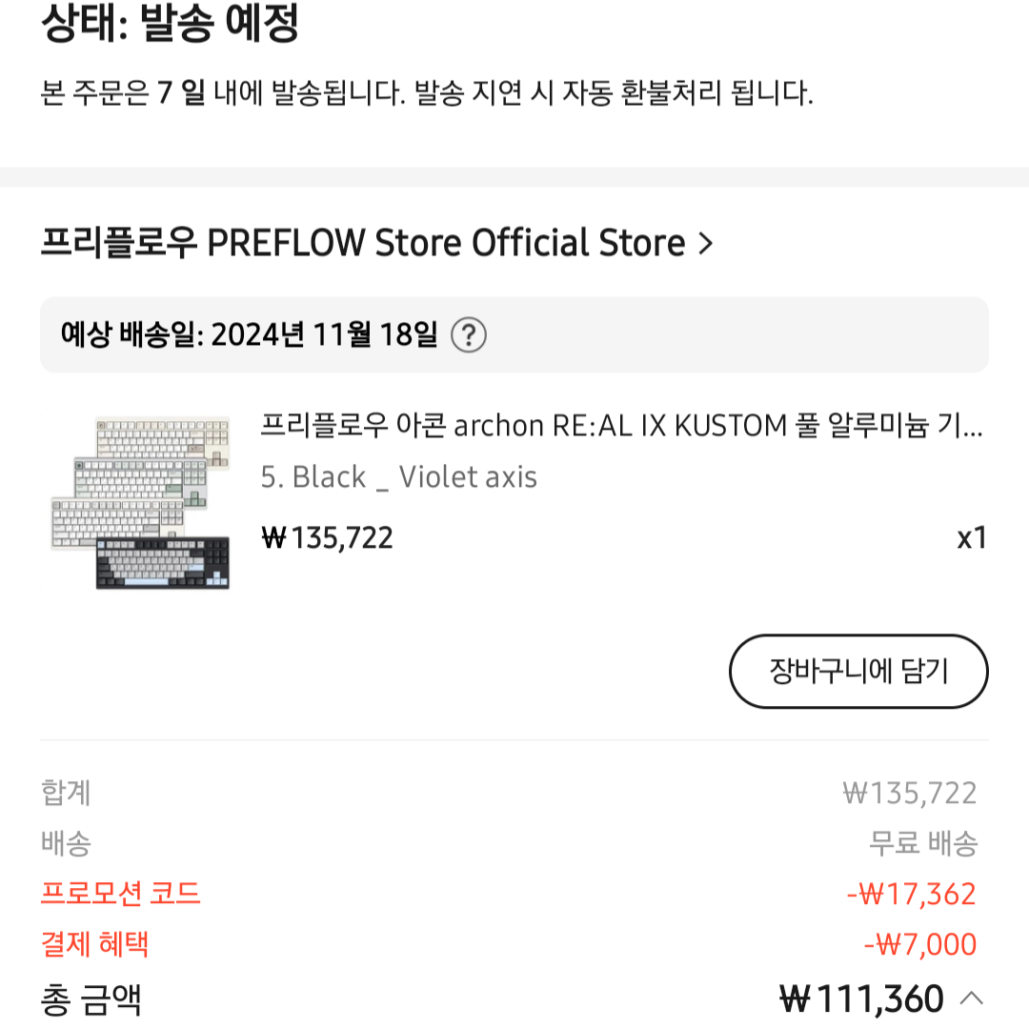Click the 장바구니에 담기 add-to-cart button

pyautogui.click(x=857, y=672)
